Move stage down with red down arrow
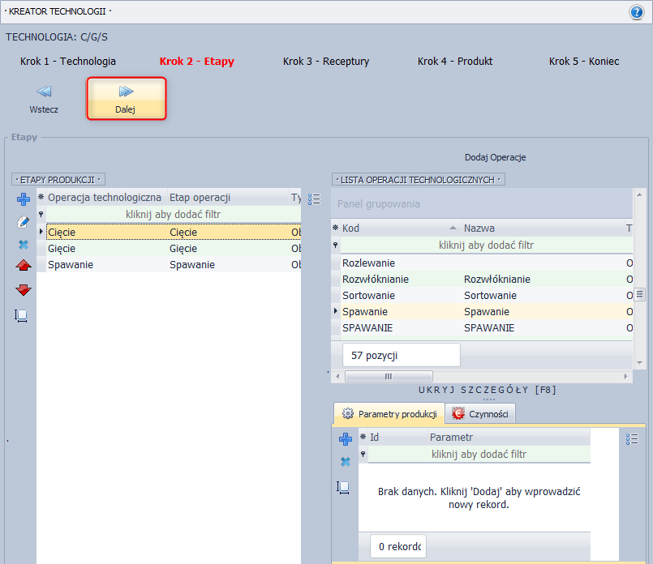The image size is (653, 564). (23, 290)
